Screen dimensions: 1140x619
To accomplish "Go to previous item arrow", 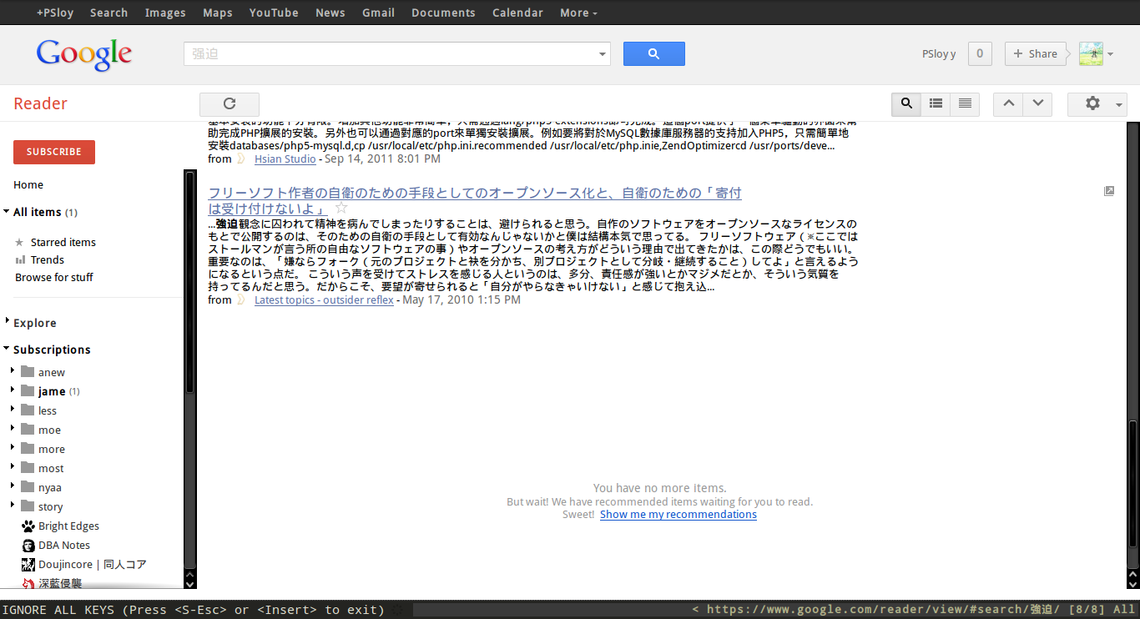I will tap(1008, 104).
